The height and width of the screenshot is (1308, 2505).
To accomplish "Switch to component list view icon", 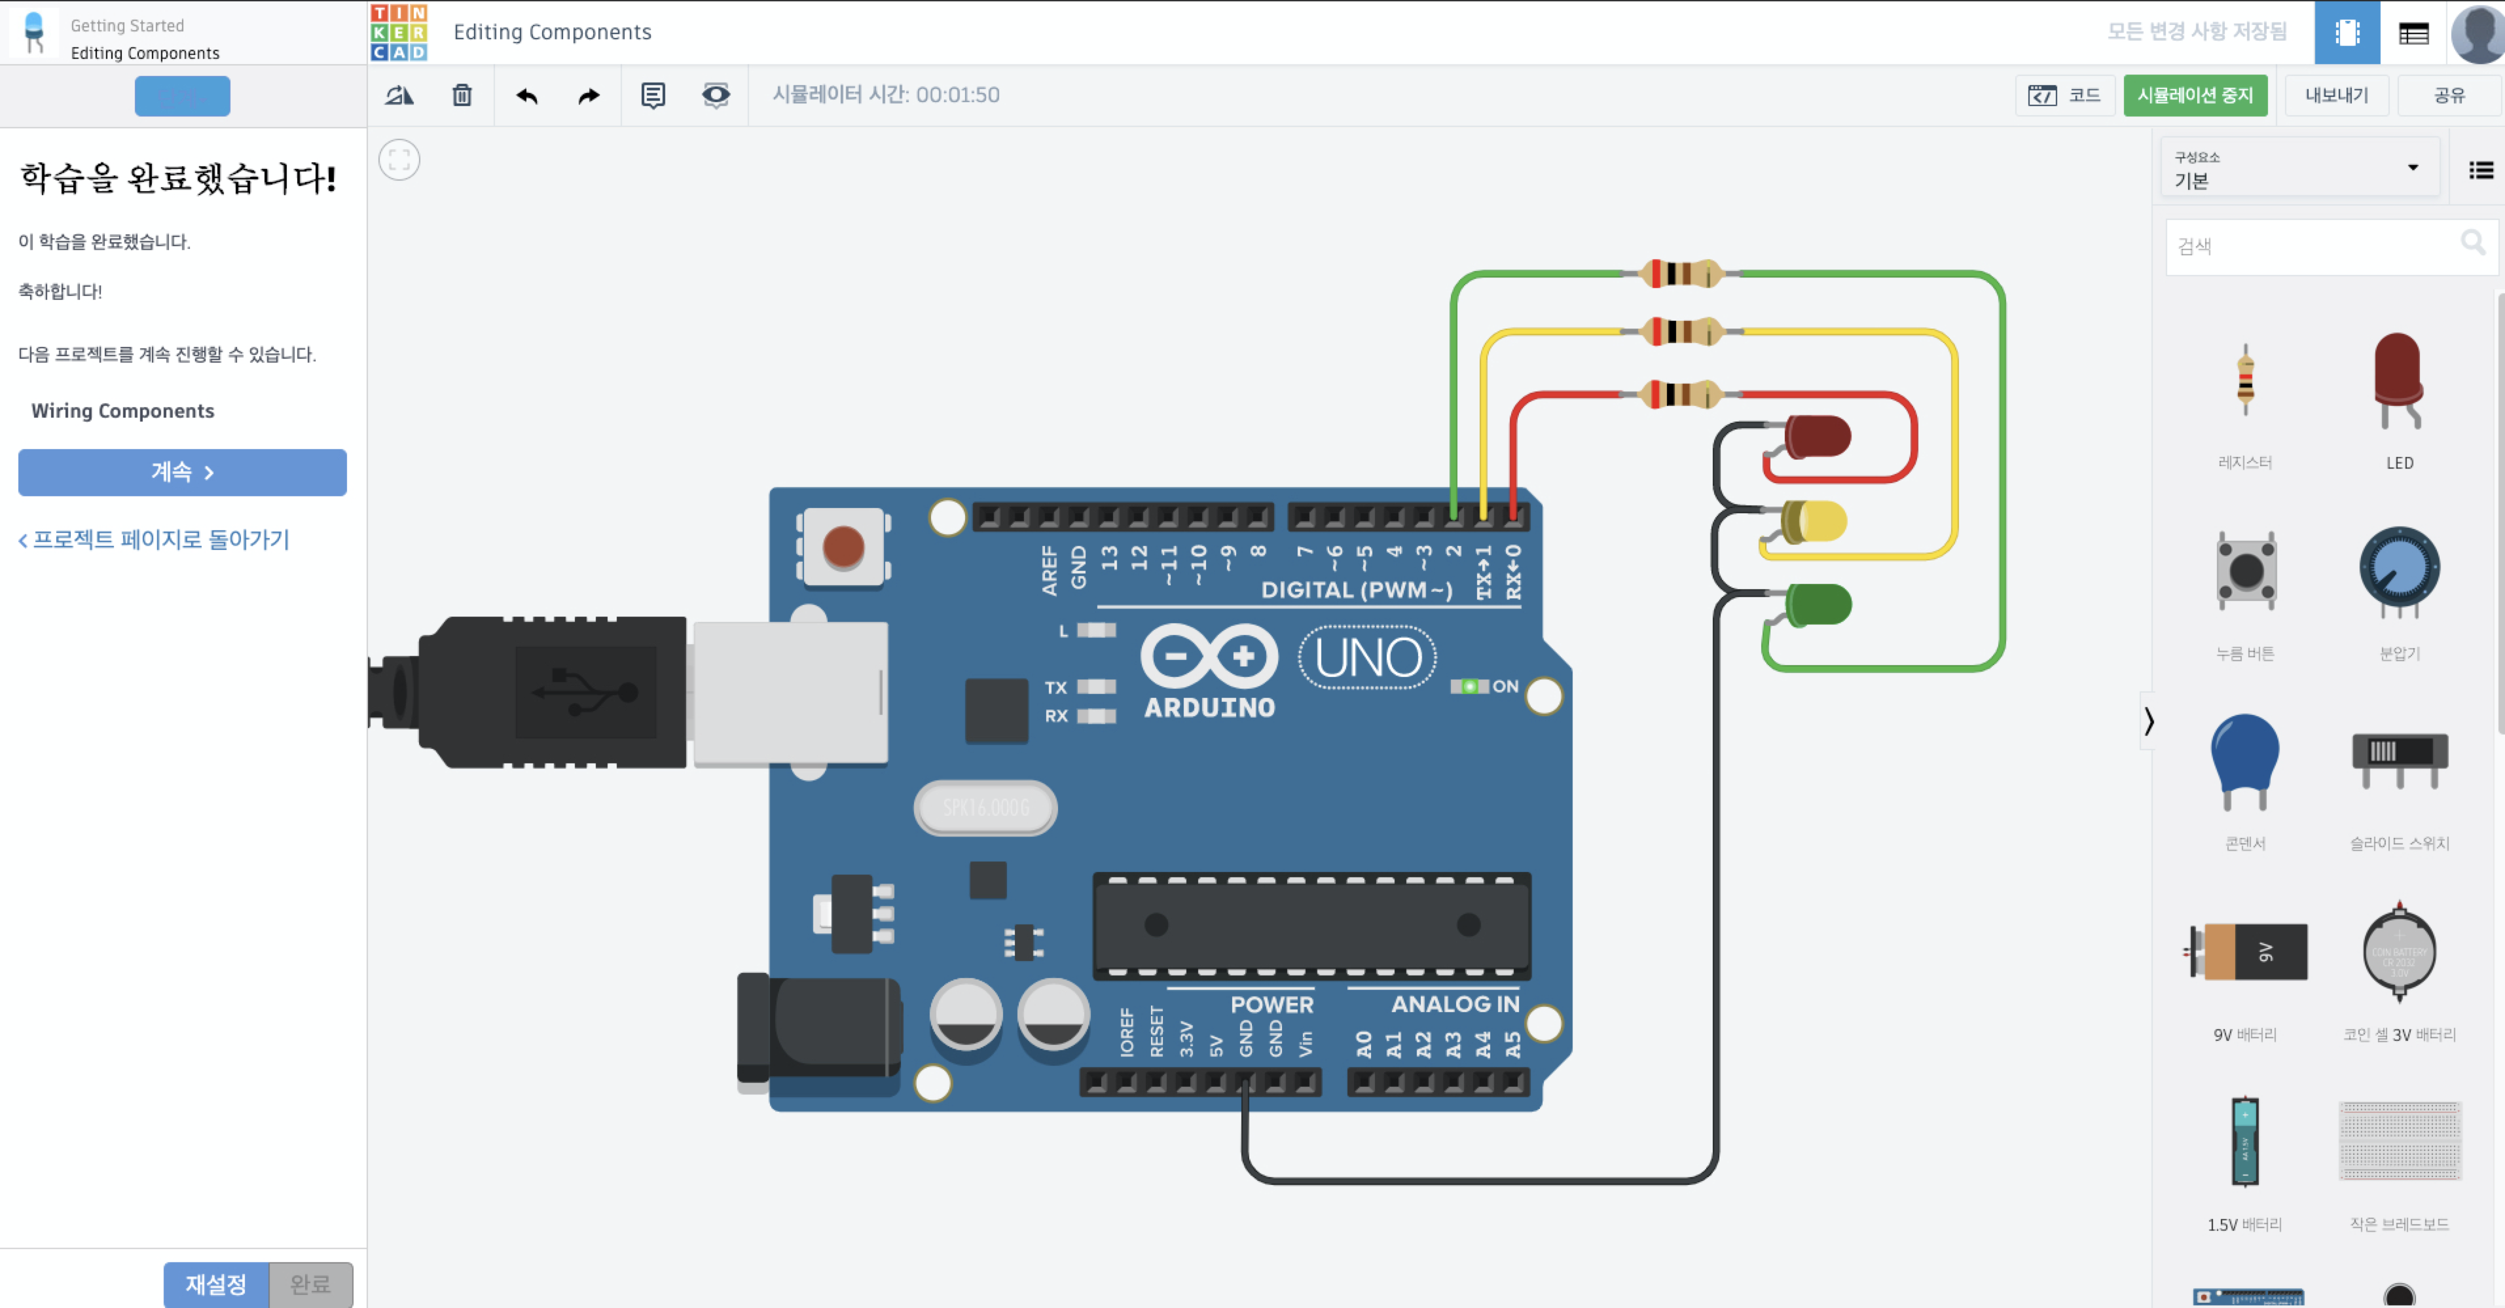I will 2413,34.
